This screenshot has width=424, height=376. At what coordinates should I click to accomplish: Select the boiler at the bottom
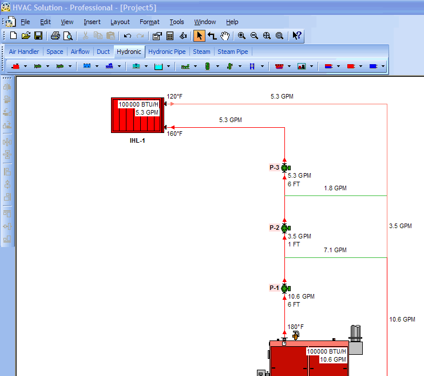(309, 358)
